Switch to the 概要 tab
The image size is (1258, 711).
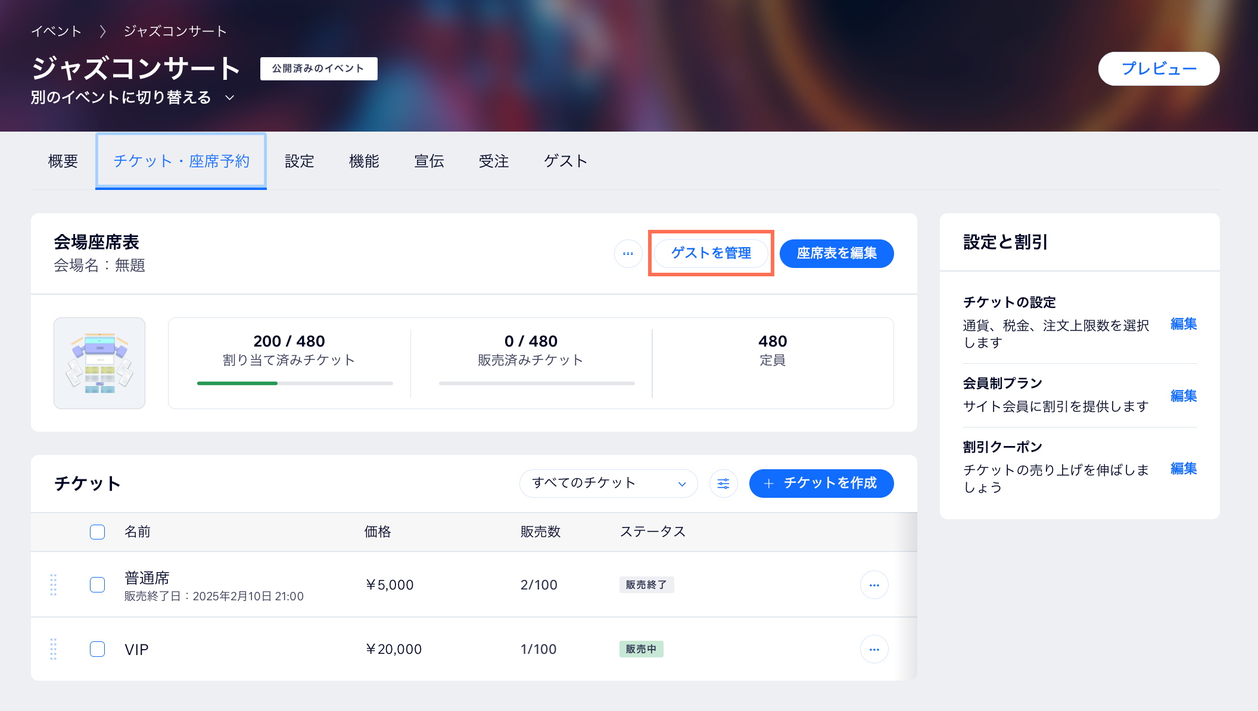point(62,160)
